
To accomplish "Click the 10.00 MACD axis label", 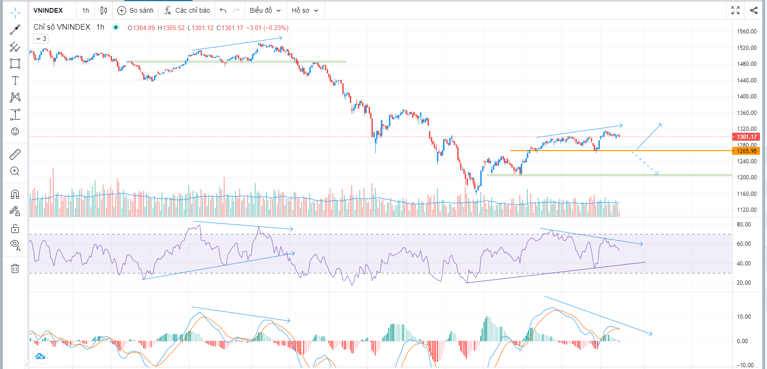I will (x=744, y=317).
